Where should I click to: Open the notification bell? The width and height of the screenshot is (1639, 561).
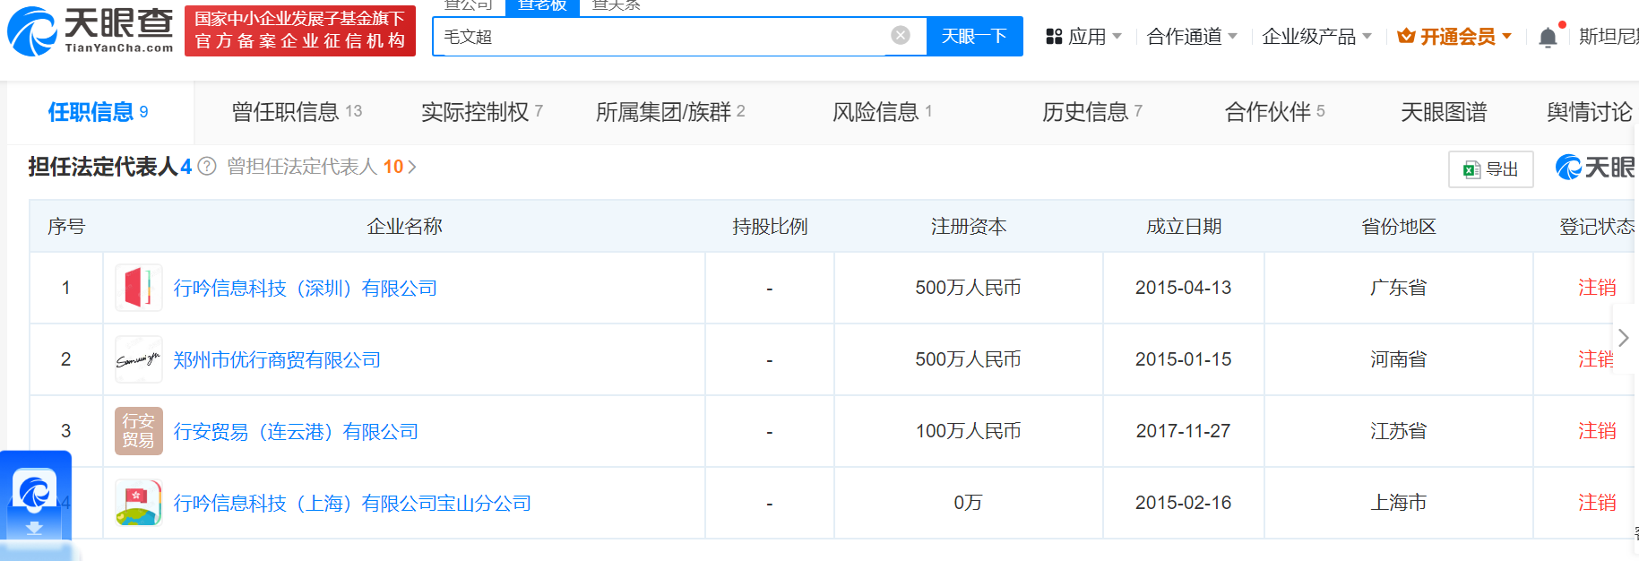[x=1548, y=38]
